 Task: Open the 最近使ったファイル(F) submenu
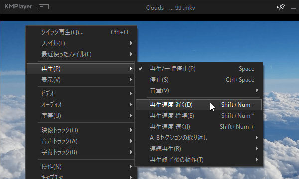(x=81, y=54)
